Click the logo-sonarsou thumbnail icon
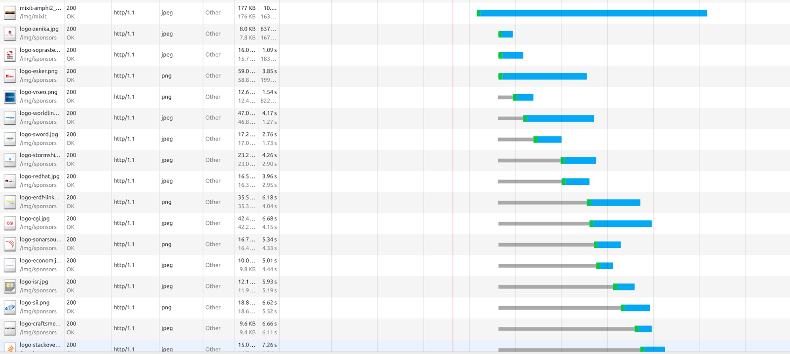Viewport: 790px width, 354px height. [10, 244]
